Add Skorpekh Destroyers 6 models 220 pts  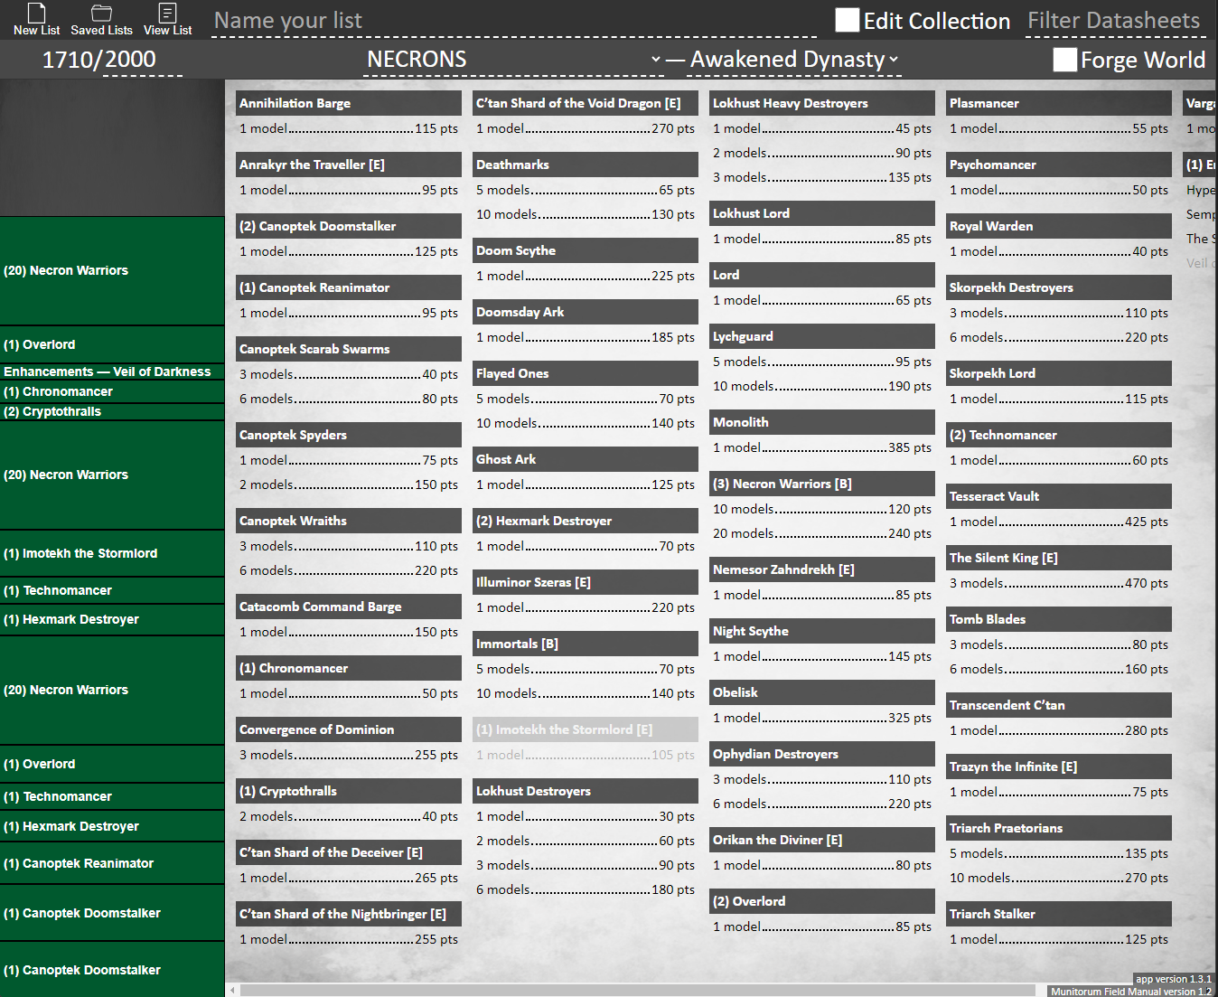[x=1059, y=337]
